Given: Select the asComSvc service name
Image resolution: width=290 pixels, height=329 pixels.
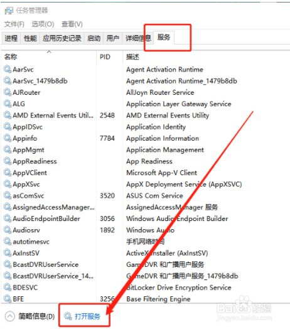Looking at the screenshot, I should tap(28, 195).
